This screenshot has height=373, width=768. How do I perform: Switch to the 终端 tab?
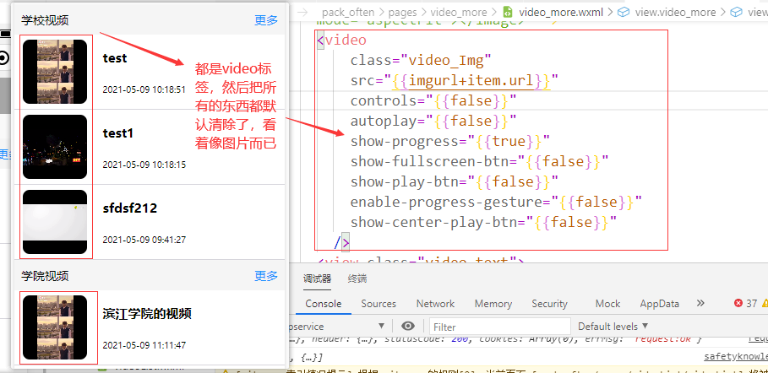pyautogui.click(x=357, y=278)
